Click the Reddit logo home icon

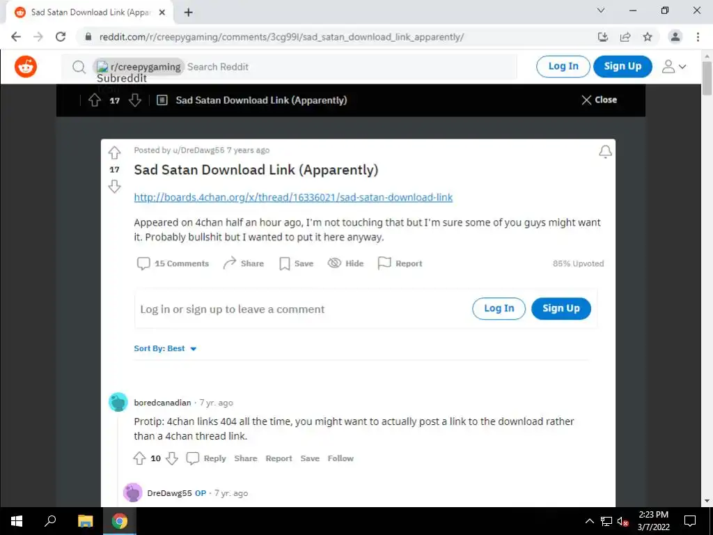26,67
